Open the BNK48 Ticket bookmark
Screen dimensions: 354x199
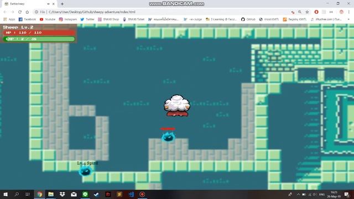133,19
